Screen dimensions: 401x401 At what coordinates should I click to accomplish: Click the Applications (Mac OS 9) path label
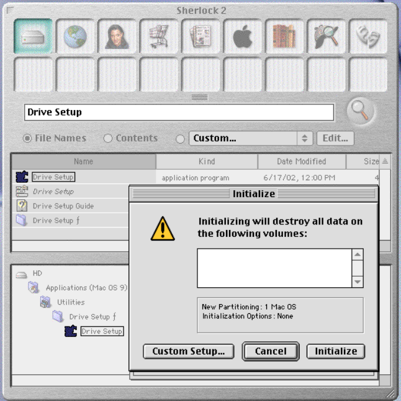(86, 288)
